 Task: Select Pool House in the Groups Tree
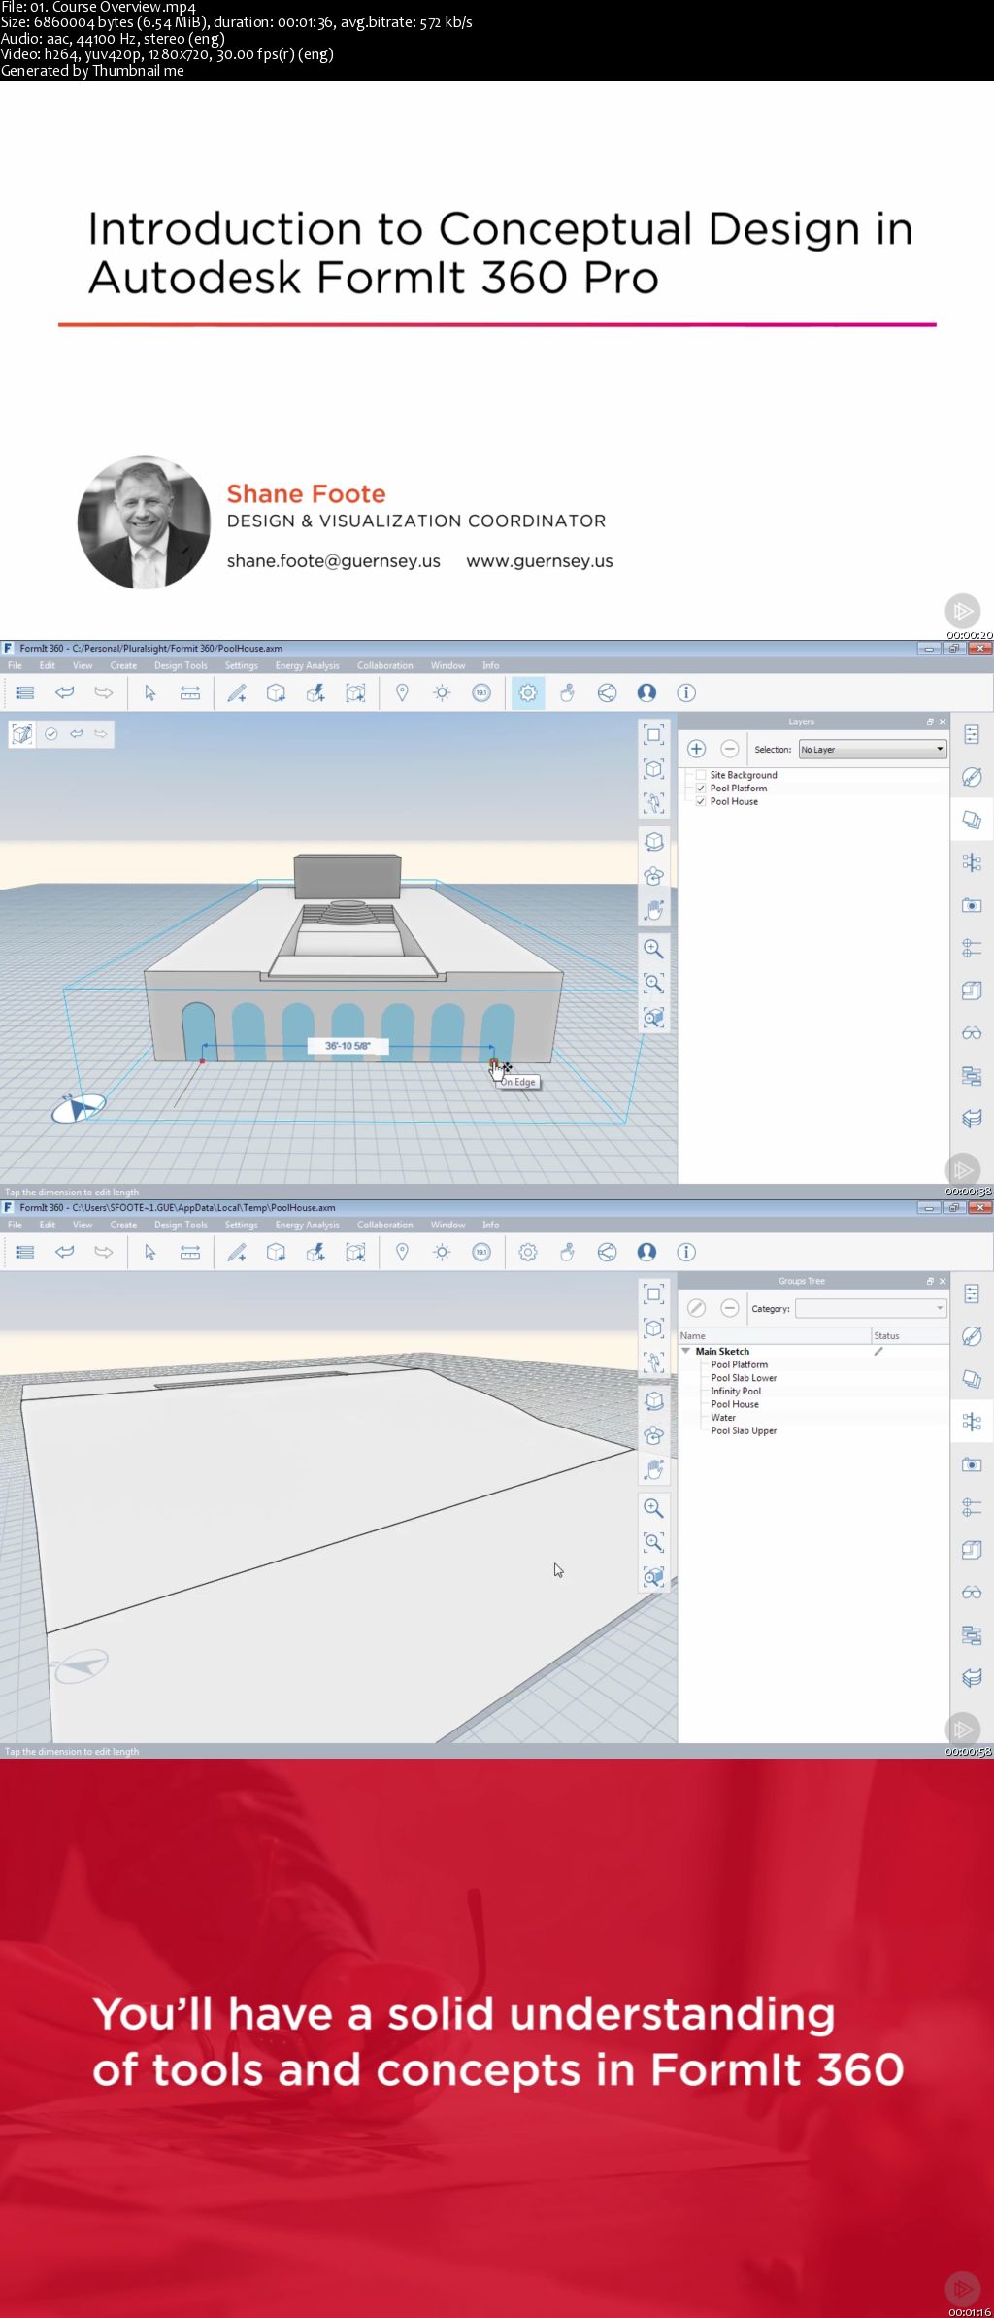pos(735,1404)
